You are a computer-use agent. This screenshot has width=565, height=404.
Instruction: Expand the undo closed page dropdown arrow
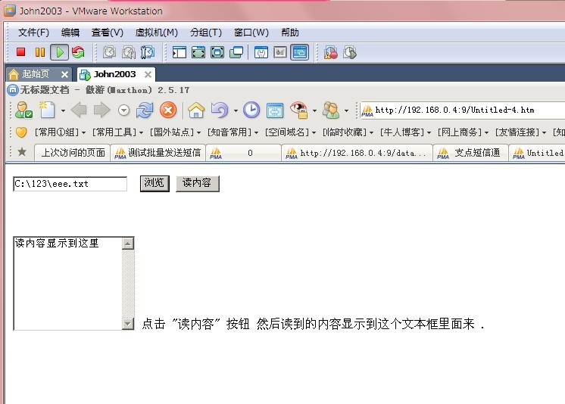point(236,110)
